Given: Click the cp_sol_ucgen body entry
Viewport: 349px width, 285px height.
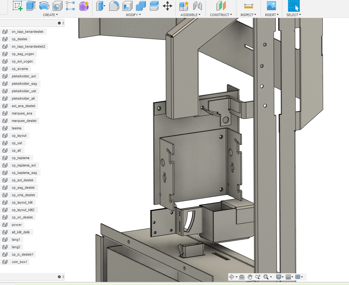Looking at the screenshot, I should (x=22, y=61).
